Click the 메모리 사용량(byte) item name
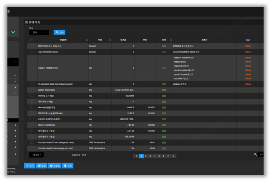This screenshot has width=271, height=182. click(46, 125)
